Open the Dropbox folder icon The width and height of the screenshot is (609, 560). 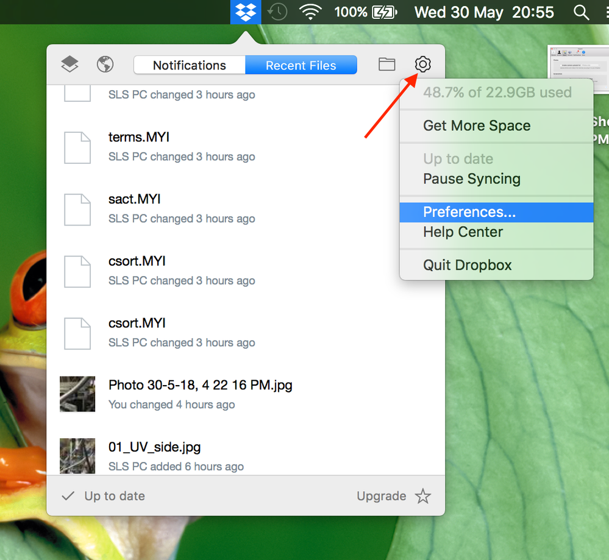pyautogui.click(x=386, y=64)
